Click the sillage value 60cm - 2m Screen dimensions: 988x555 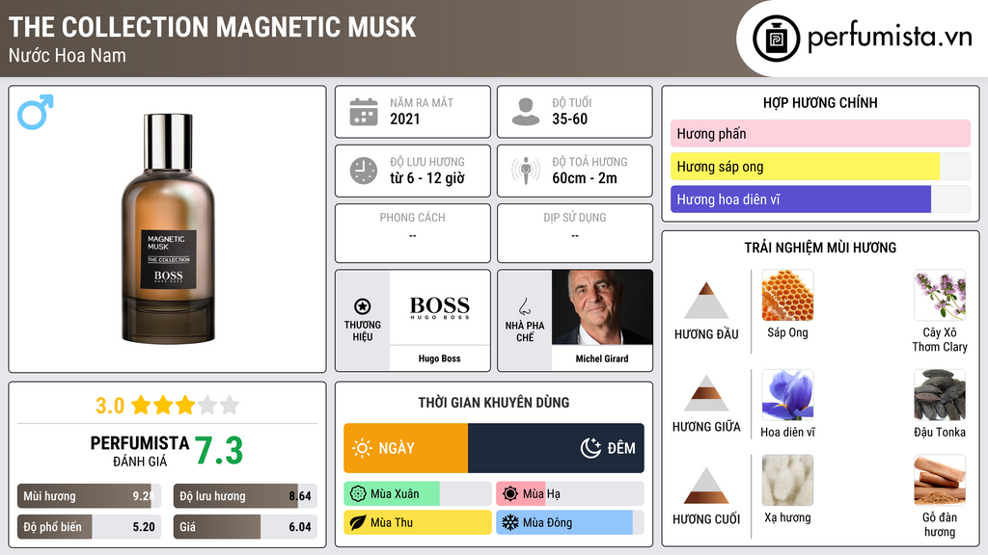[585, 178]
